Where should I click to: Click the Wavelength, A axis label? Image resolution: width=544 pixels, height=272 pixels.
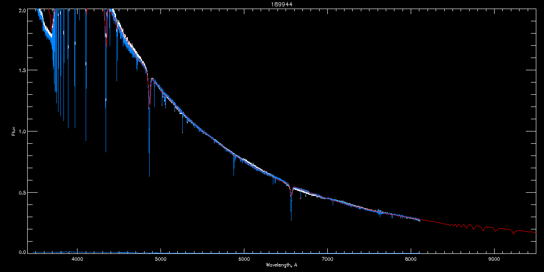click(282, 265)
